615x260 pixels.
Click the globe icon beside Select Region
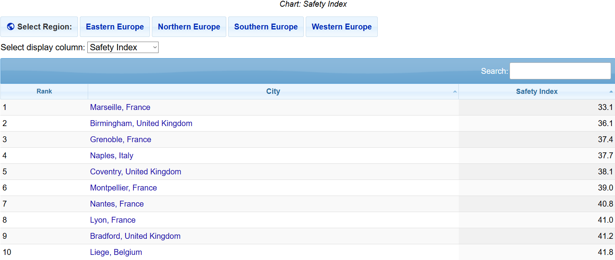11,27
